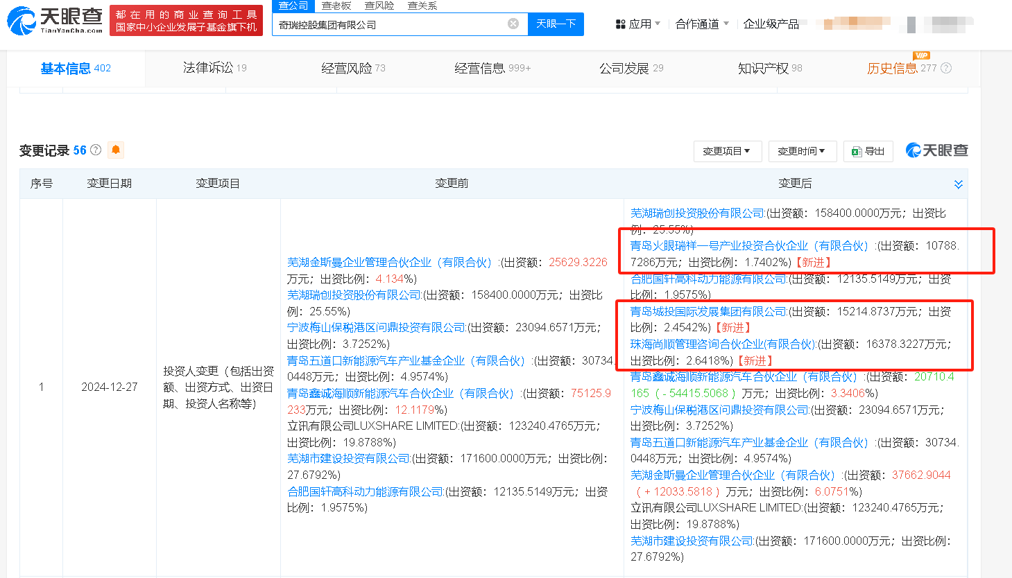Viewport: 1012px width, 578px height.
Task: Click the 序号 column header
Action: pyautogui.click(x=41, y=184)
